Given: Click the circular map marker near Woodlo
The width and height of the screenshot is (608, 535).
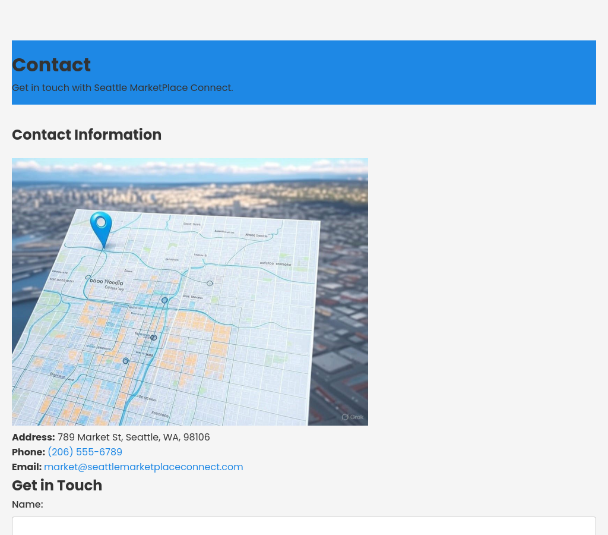Looking at the screenshot, I should 88,278.
